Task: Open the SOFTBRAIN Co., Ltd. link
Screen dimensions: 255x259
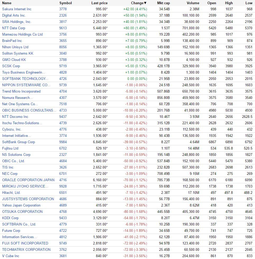Action: (19, 224)
